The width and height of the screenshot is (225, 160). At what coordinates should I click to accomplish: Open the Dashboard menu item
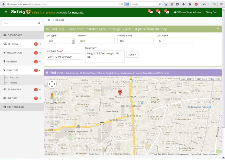22,35
